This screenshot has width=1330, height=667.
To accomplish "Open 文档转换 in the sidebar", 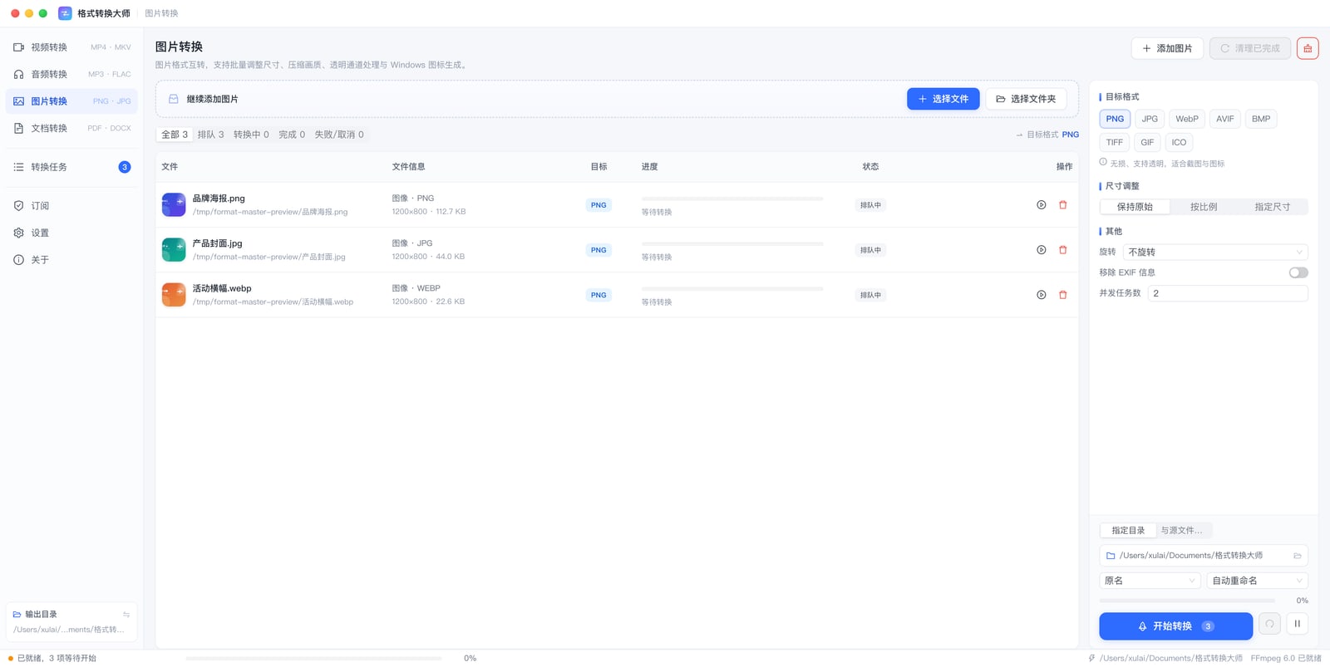I will [x=71, y=128].
